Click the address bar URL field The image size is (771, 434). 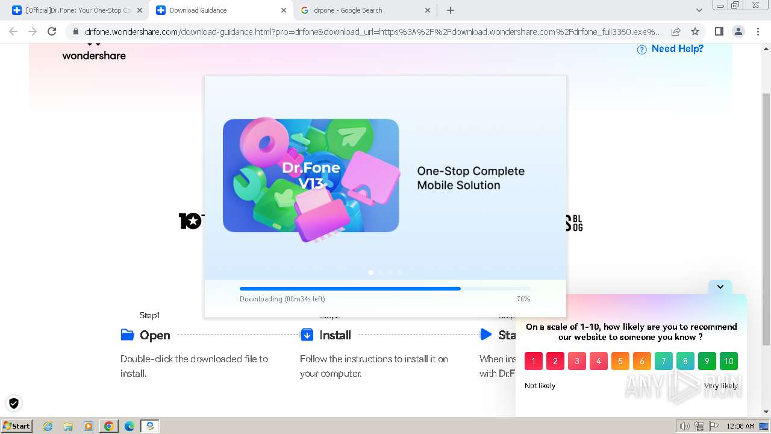tap(373, 32)
